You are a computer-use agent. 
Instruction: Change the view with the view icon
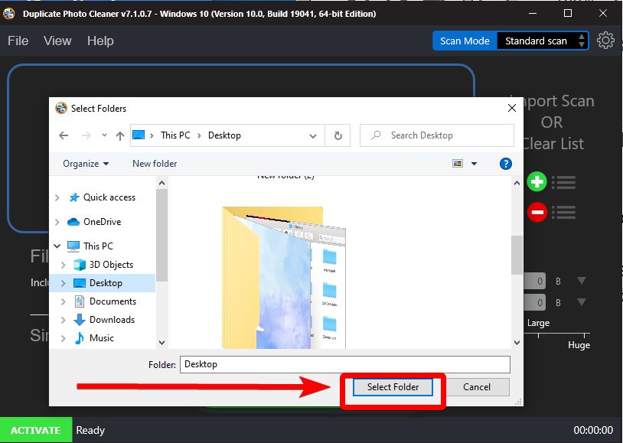point(458,164)
